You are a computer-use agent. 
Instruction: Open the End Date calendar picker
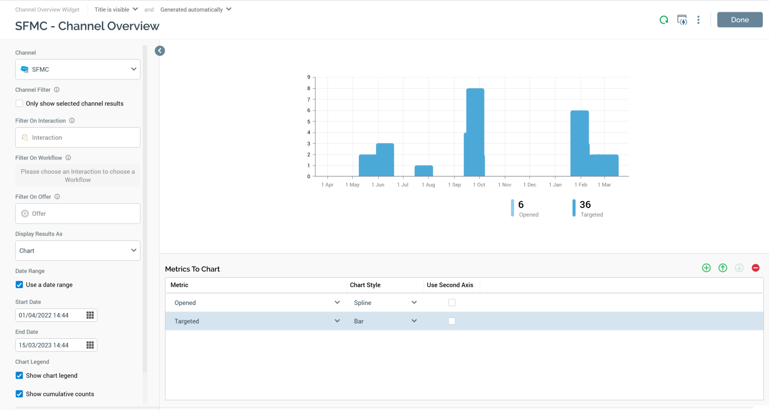[x=90, y=345]
